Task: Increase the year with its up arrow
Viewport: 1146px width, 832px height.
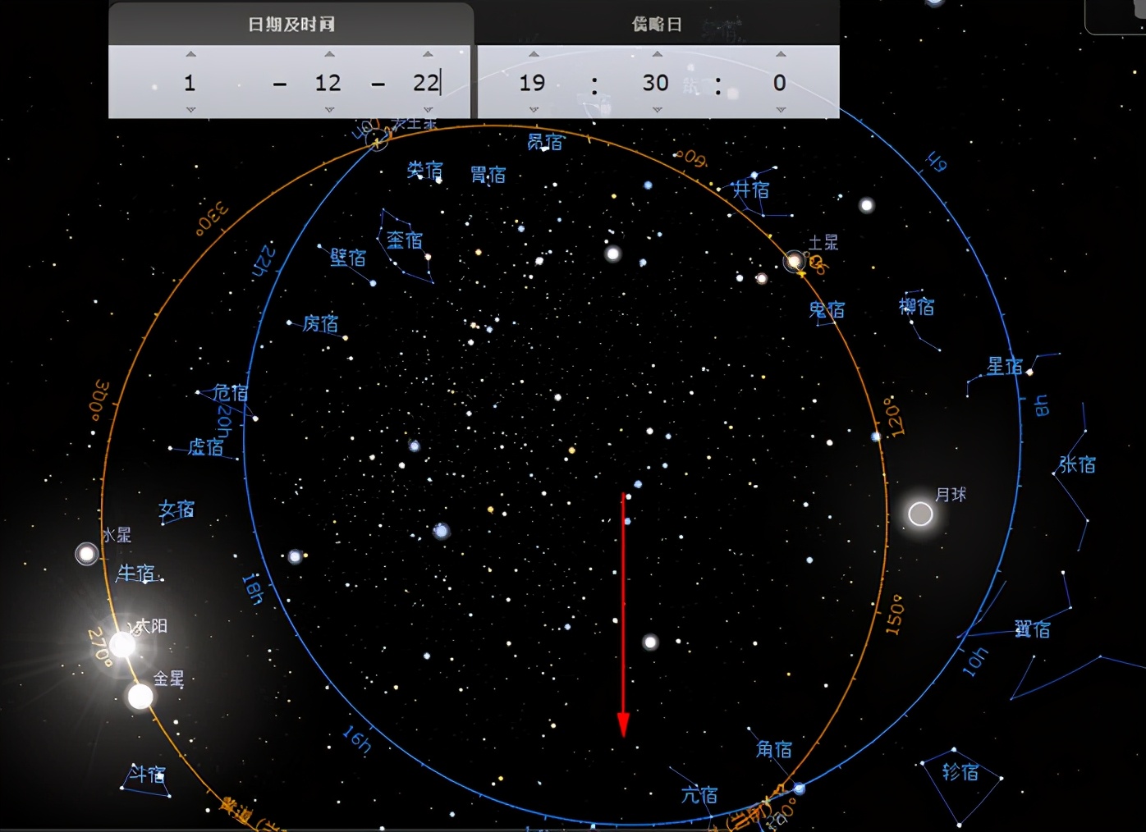Action: click(x=190, y=54)
